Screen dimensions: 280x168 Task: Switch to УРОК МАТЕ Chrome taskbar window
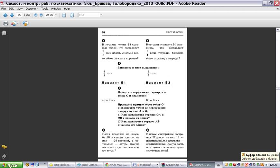coord(117,165)
